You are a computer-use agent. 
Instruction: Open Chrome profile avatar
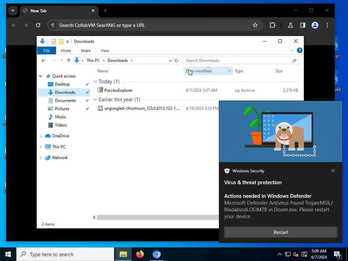pos(315,25)
